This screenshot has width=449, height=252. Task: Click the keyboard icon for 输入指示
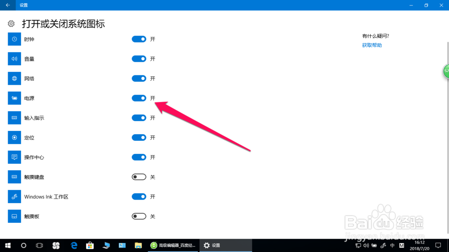click(14, 118)
